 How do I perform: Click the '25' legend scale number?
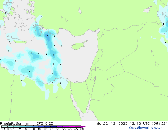(51, 129)
